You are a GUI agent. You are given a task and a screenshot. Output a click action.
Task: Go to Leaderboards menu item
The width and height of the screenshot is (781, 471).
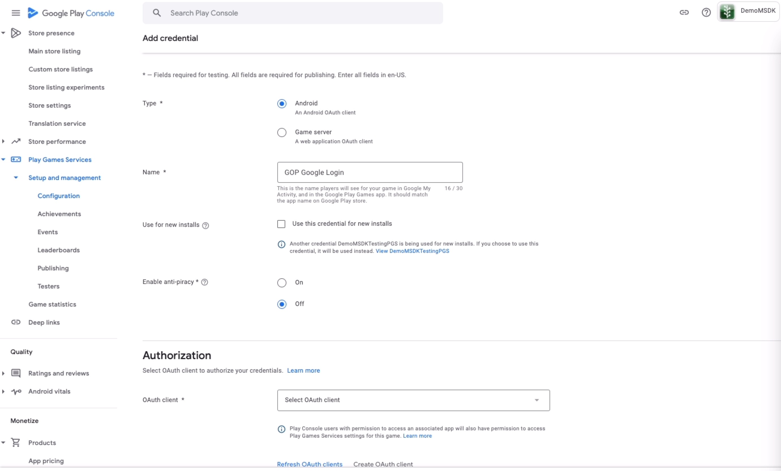click(x=59, y=250)
